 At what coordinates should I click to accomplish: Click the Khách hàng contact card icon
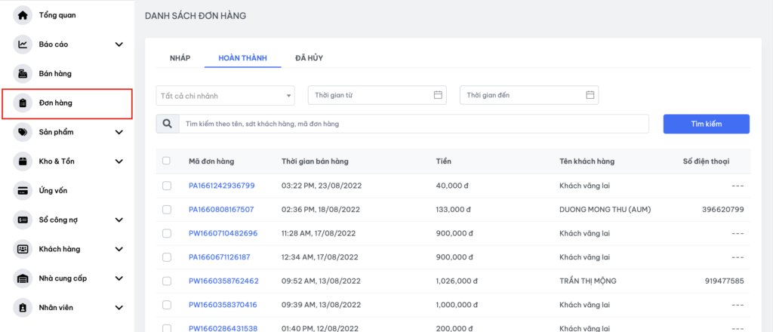coord(23,249)
